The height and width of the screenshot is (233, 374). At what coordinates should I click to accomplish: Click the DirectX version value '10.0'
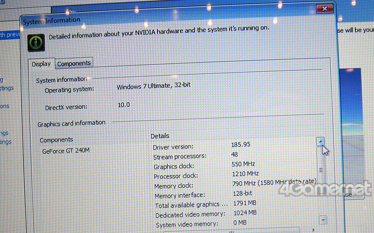click(x=124, y=105)
